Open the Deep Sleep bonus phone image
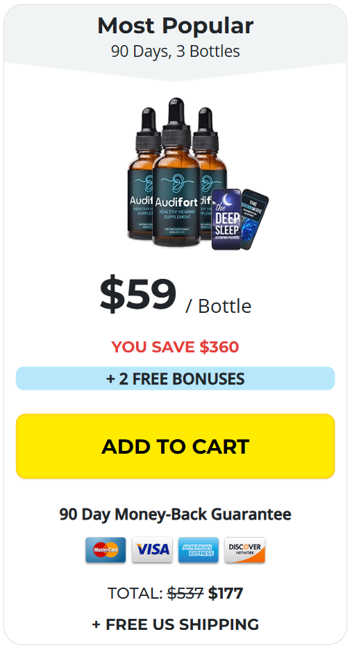The width and height of the screenshot is (352, 650). pyautogui.click(x=226, y=219)
